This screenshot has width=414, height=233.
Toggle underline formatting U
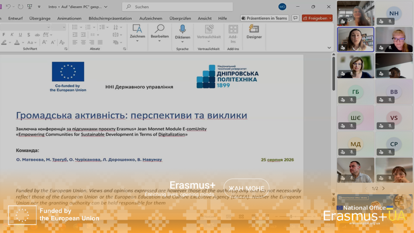click(x=20, y=35)
